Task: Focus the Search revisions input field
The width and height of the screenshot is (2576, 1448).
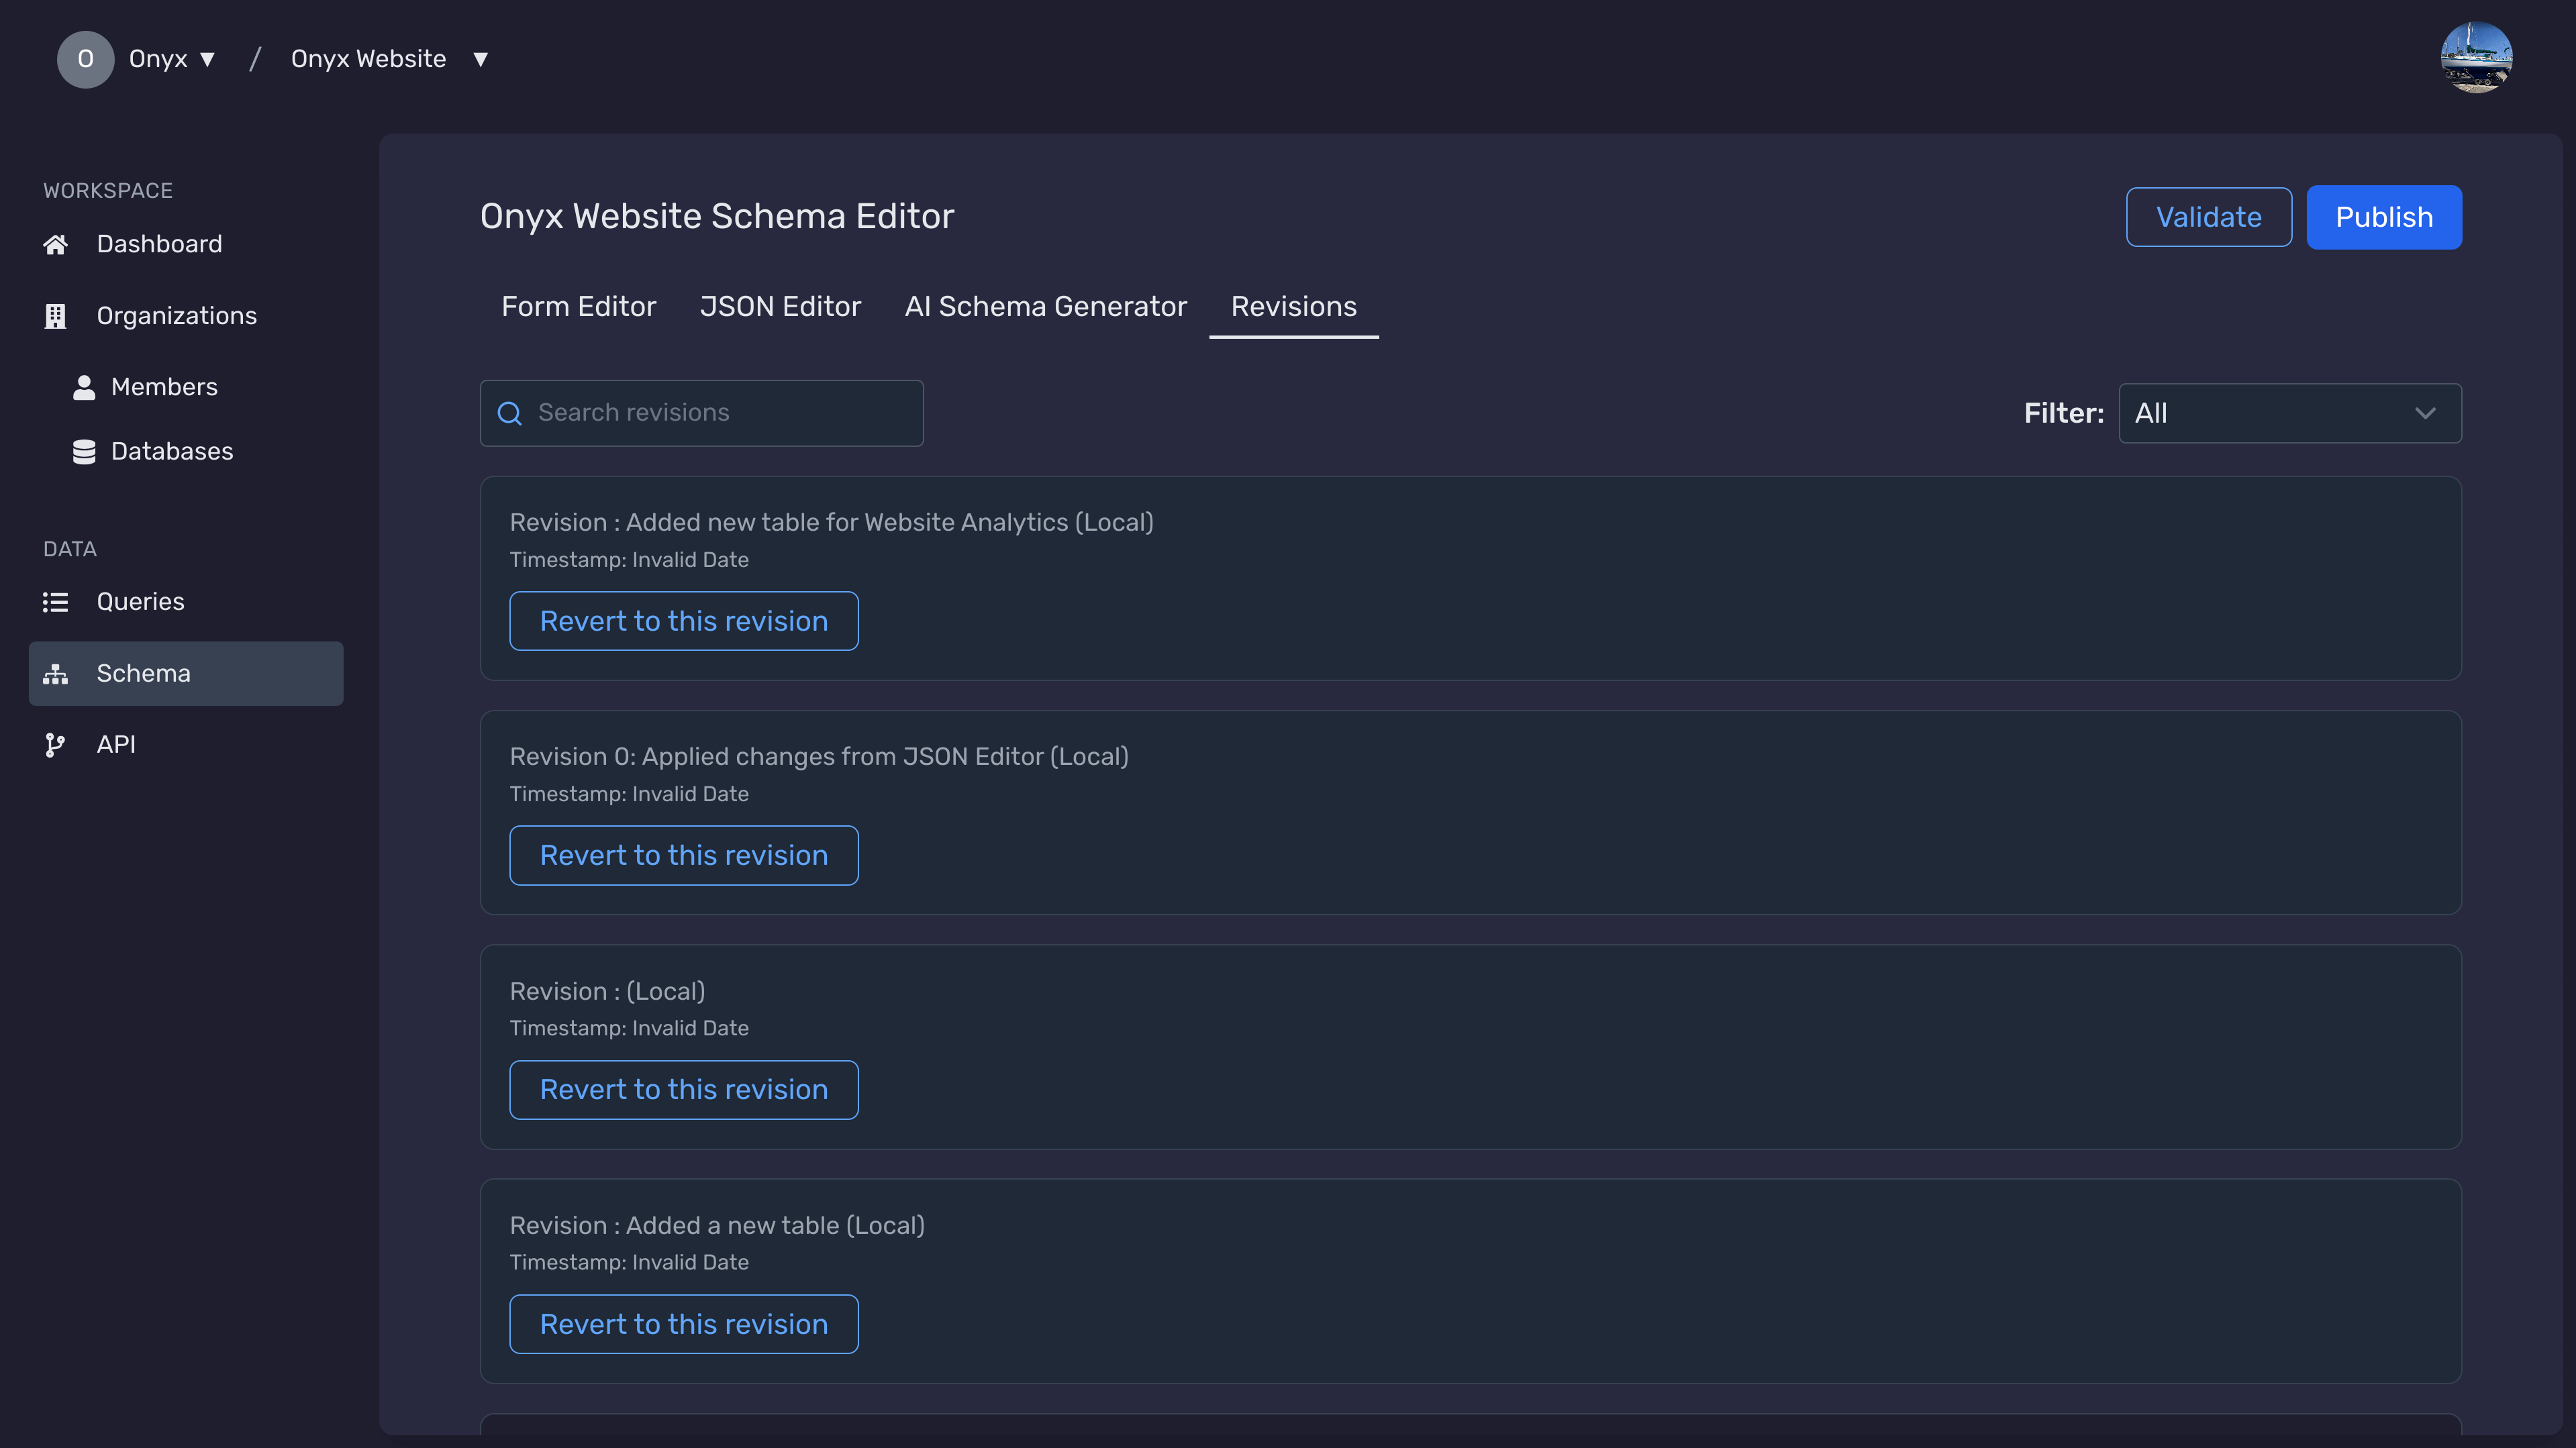Action: (702, 413)
